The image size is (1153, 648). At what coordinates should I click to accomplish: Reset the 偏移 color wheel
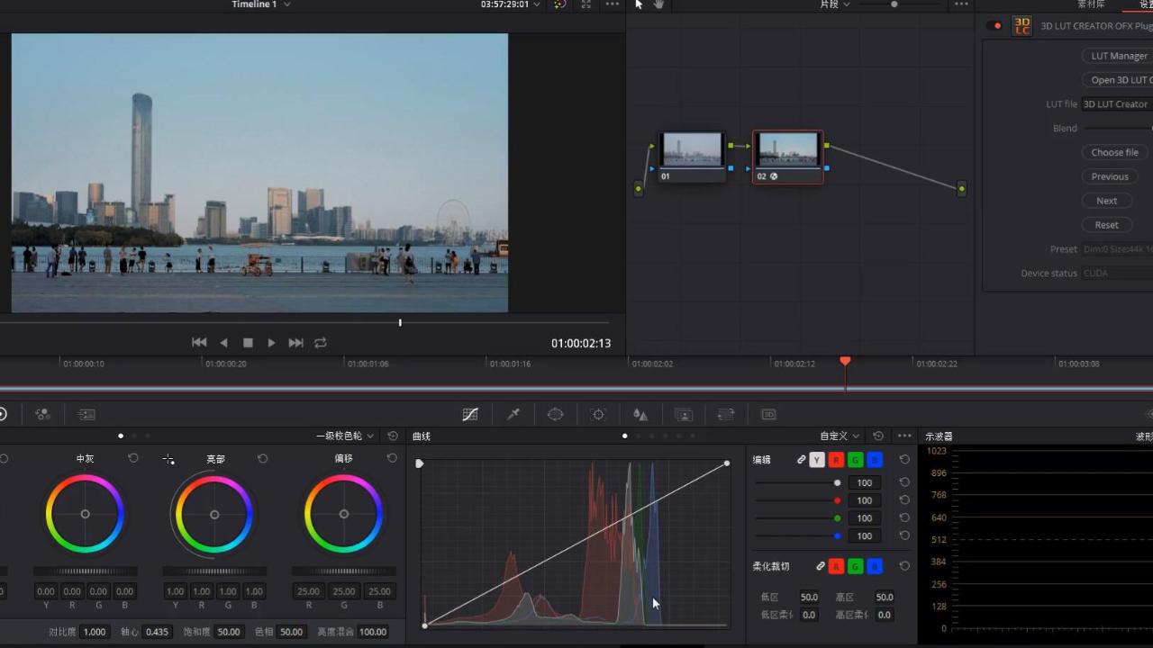392,458
